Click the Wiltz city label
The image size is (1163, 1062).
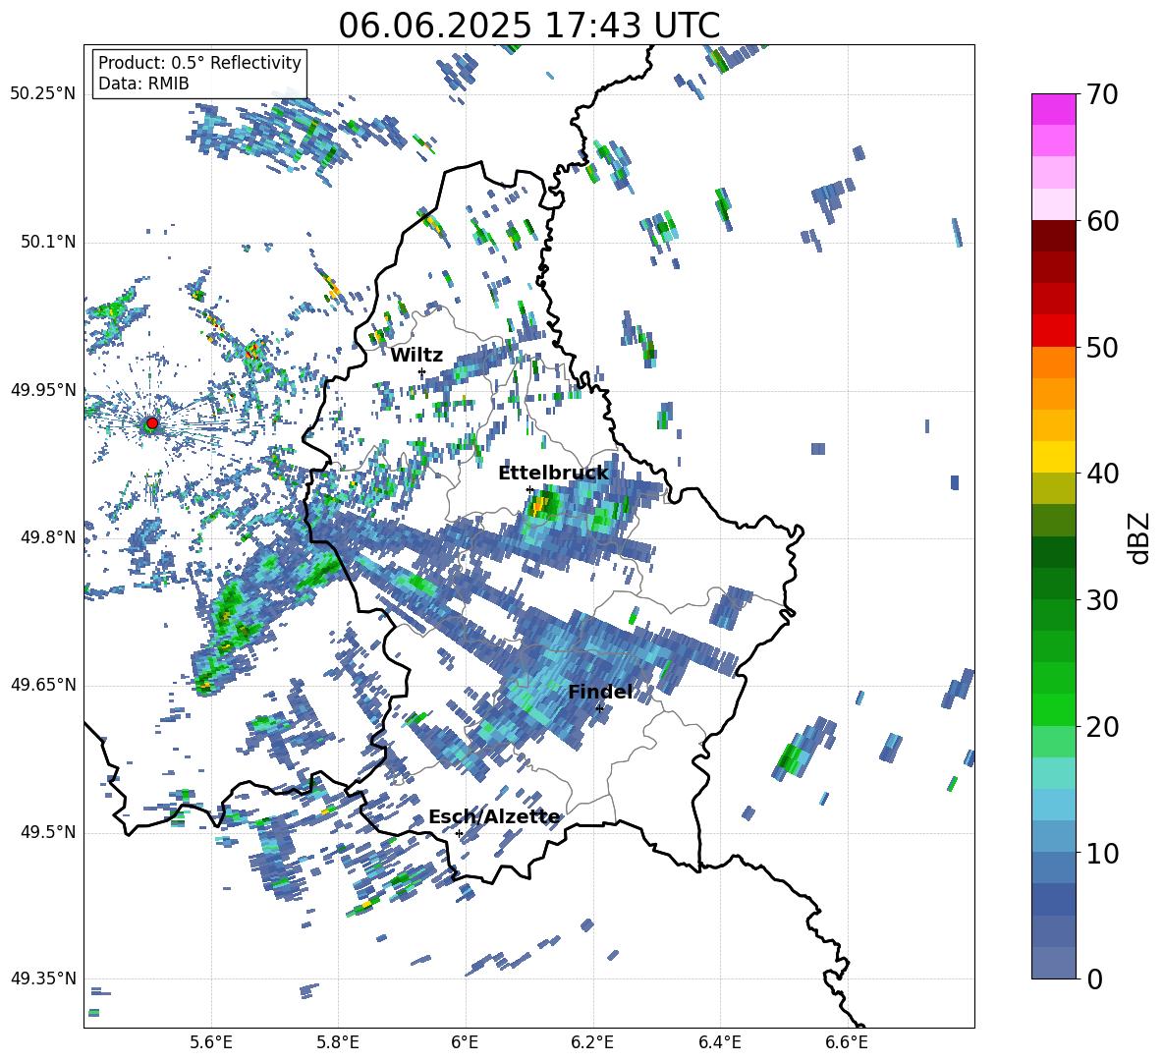coord(416,356)
